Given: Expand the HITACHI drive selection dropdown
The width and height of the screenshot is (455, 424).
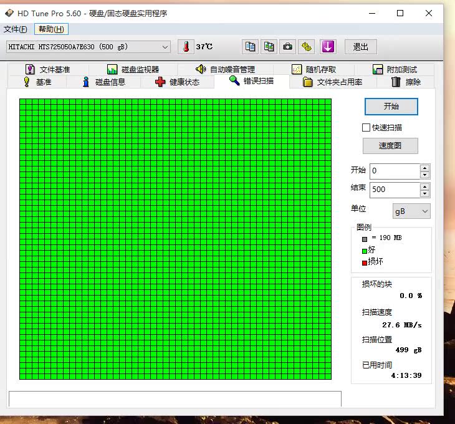Looking at the screenshot, I should pyautogui.click(x=165, y=47).
